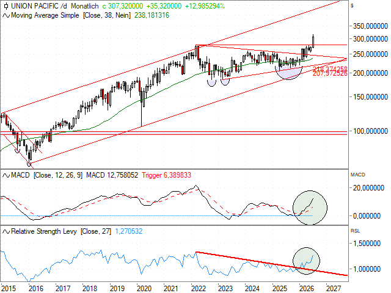Click the percent change +12,985294%
Viewport: 391px width, 293px height.
pyautogui.click(x=205, y=6)
